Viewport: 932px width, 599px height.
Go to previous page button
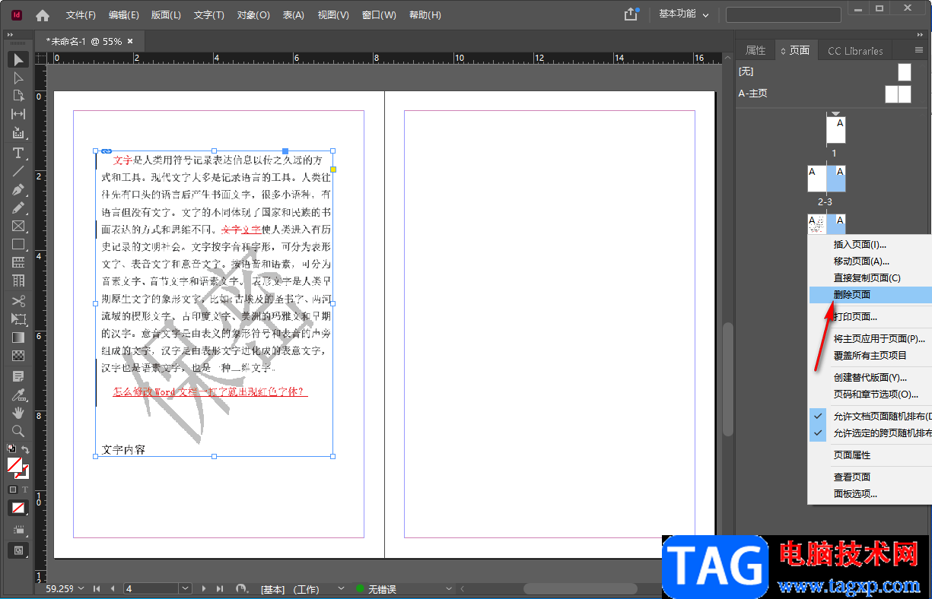113,588
